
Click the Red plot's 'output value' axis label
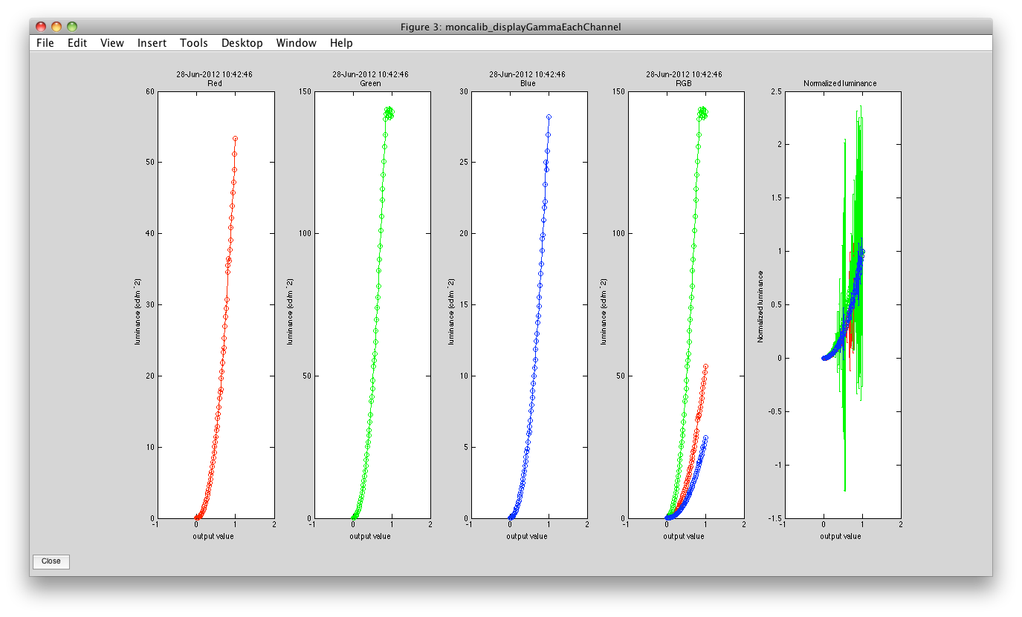[x=214, y=536]
